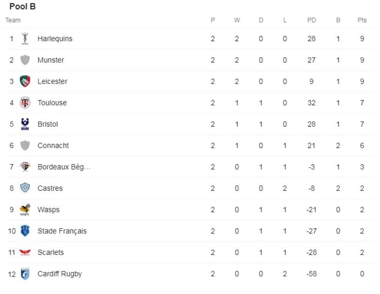380x294 pixels.
Task: Click the W column header
Action: click(237, 20)
